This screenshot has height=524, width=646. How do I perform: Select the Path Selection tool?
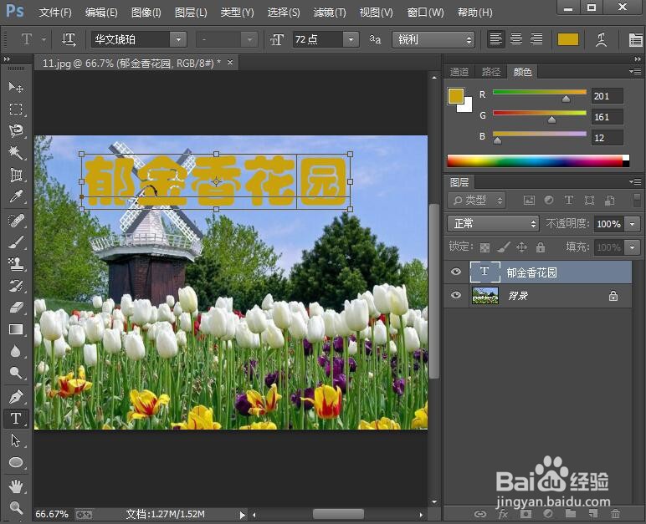[x=16, y=440]
